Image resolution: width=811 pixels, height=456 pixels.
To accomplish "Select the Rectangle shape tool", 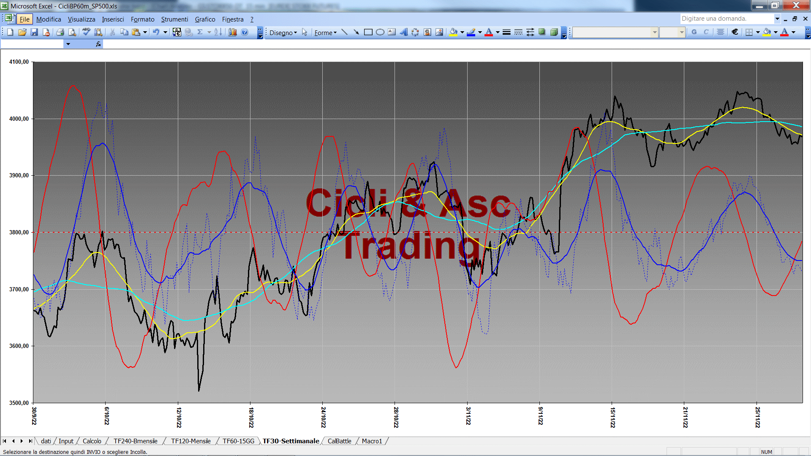I will 368,32.
